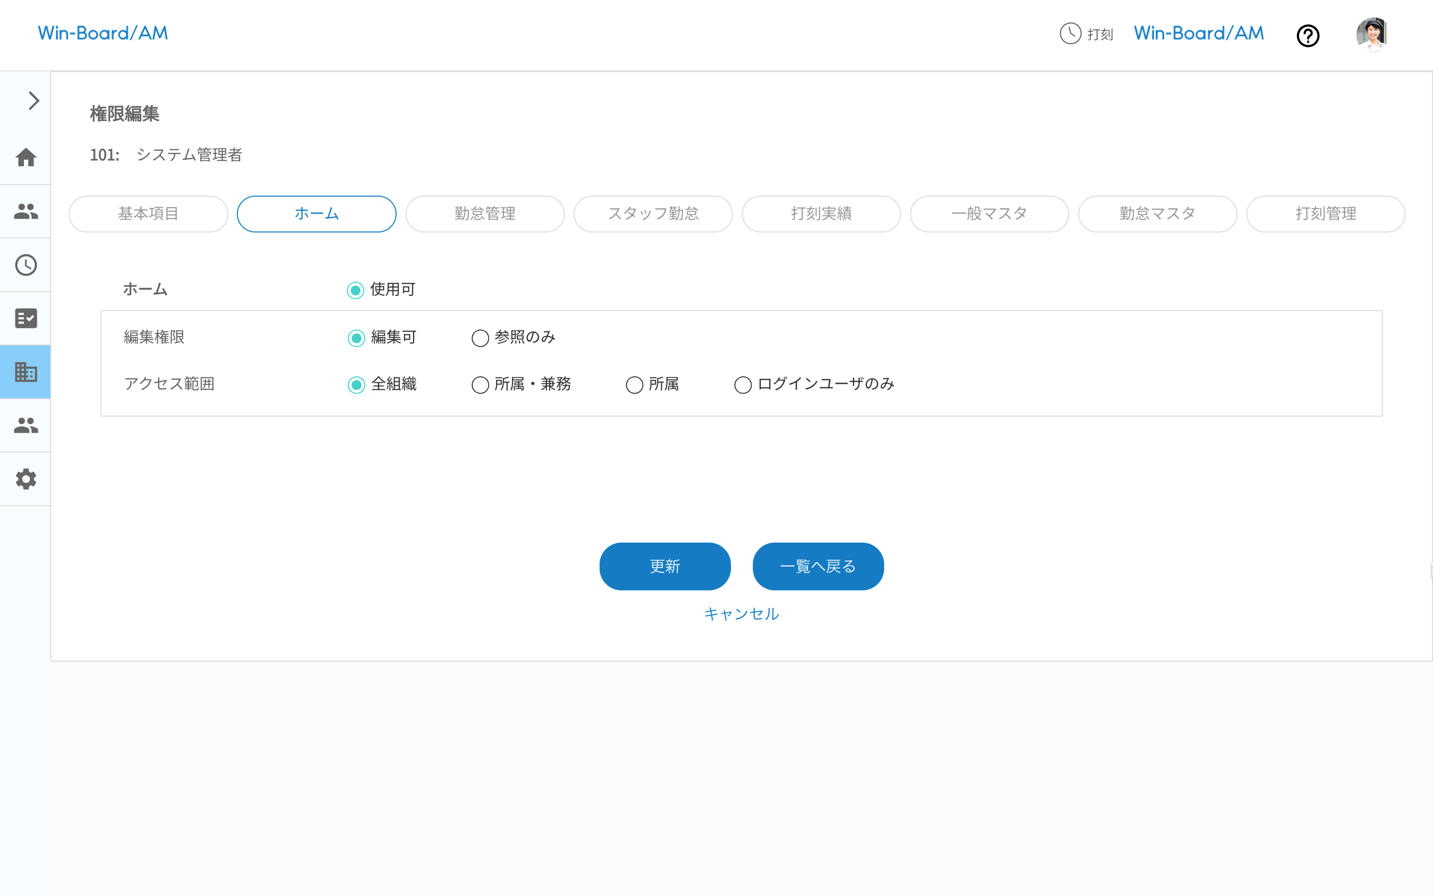Click the キャンセル link
Screen dimensions: 1433x896
click(741, 614)
